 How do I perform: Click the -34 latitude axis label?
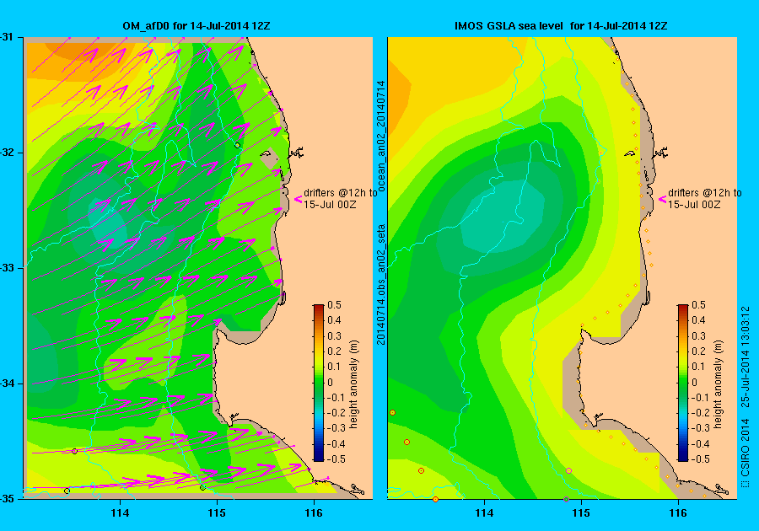(x=6, y=383)
